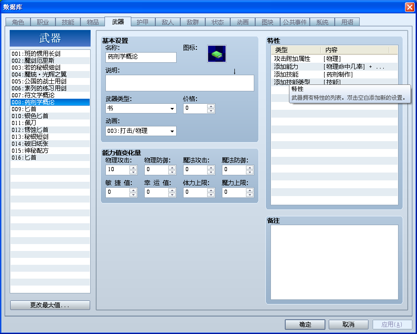Increase 魔力上限 with the up arrow
The image size is (417, 334).
tap(250, 190)
